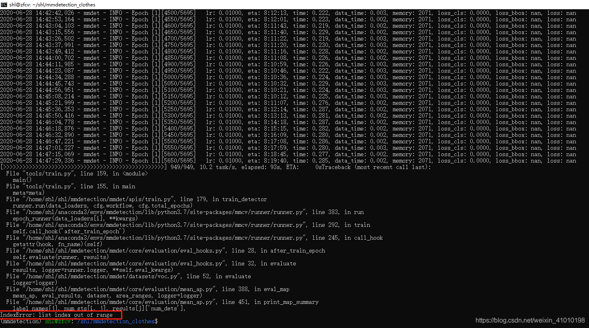
Task: Click the '(mmdetection)' environment prefix at prompt
Action: click(21, 321)
